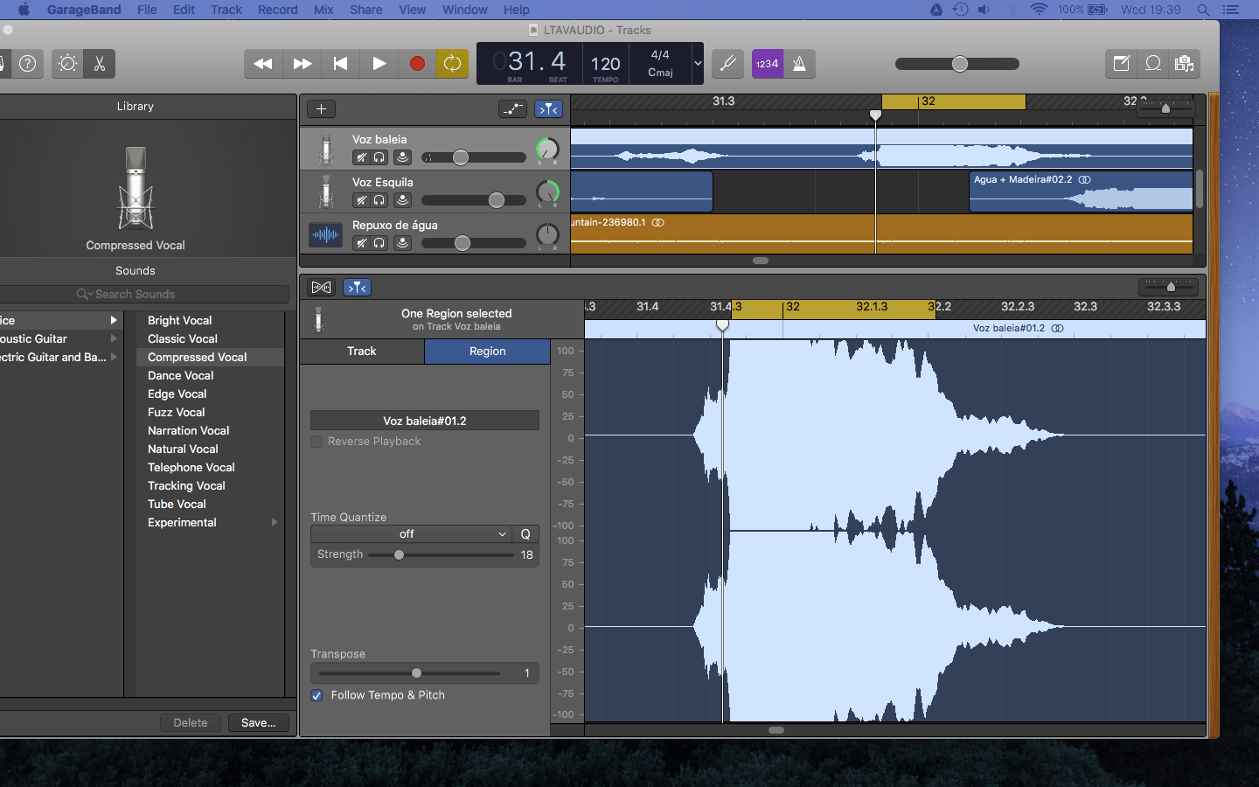Select the Repuxo de água waveform track icon
The height and width of the screenshot is (787, 1259).
pos(325,234)
